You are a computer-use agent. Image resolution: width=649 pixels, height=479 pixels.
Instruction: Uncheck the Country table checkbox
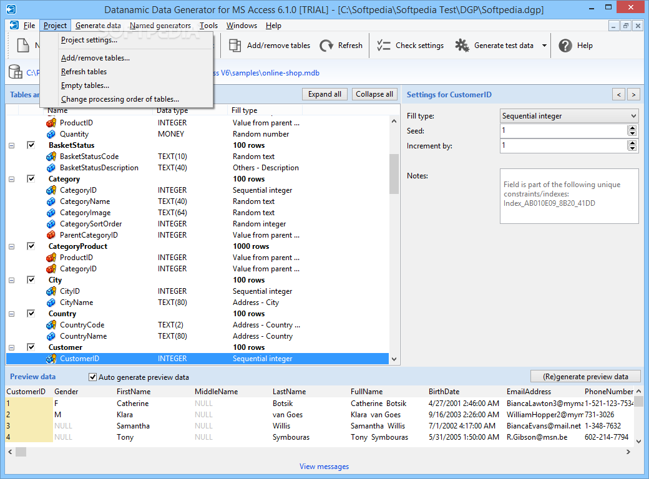[31, 313]
